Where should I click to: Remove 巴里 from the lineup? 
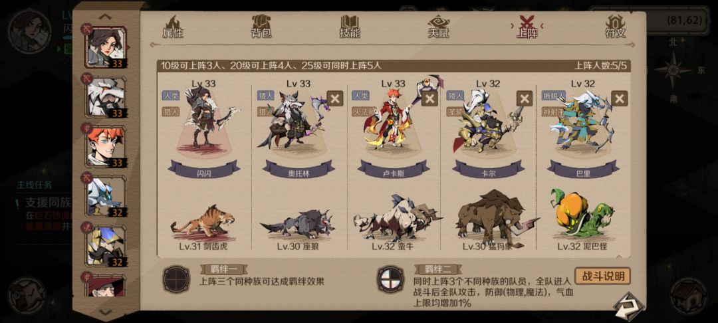click(619, 98)
